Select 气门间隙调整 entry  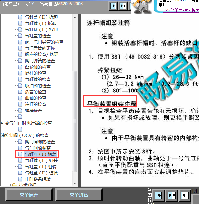click(38, 148)
